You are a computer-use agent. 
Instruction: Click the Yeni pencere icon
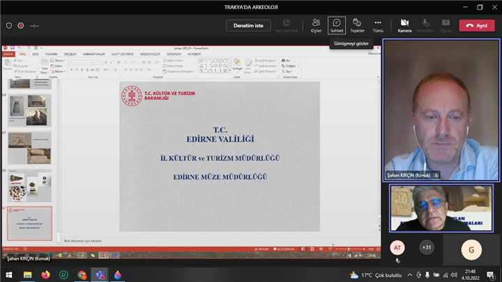(x=287, y=25)
